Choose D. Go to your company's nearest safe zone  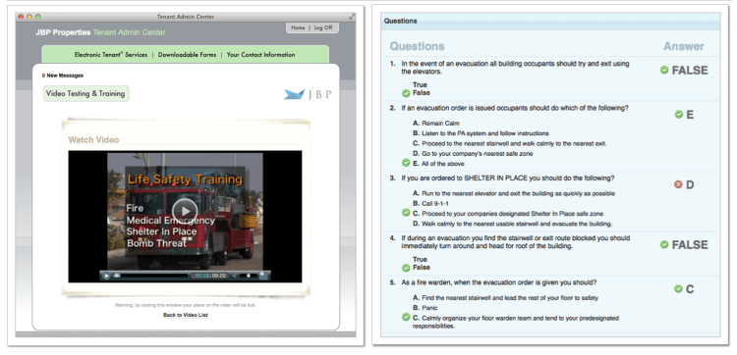(473, 153)
